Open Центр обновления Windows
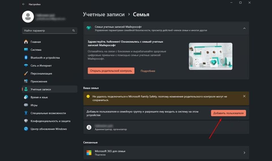This screenshot has height=161, width=272. pos(50,129)
